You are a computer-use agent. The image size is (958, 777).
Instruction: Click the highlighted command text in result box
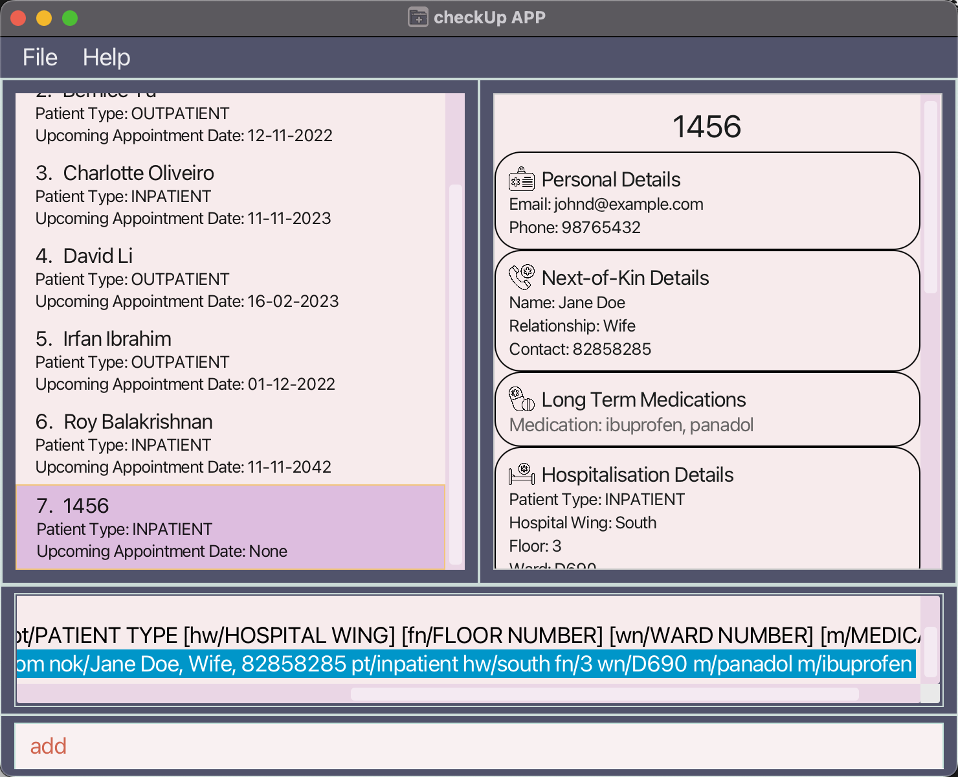pos(466,664)
